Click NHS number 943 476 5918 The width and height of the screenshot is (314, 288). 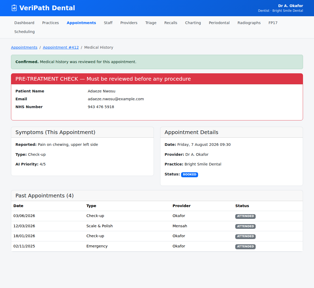pyautogui.click(x=101, y=107)
